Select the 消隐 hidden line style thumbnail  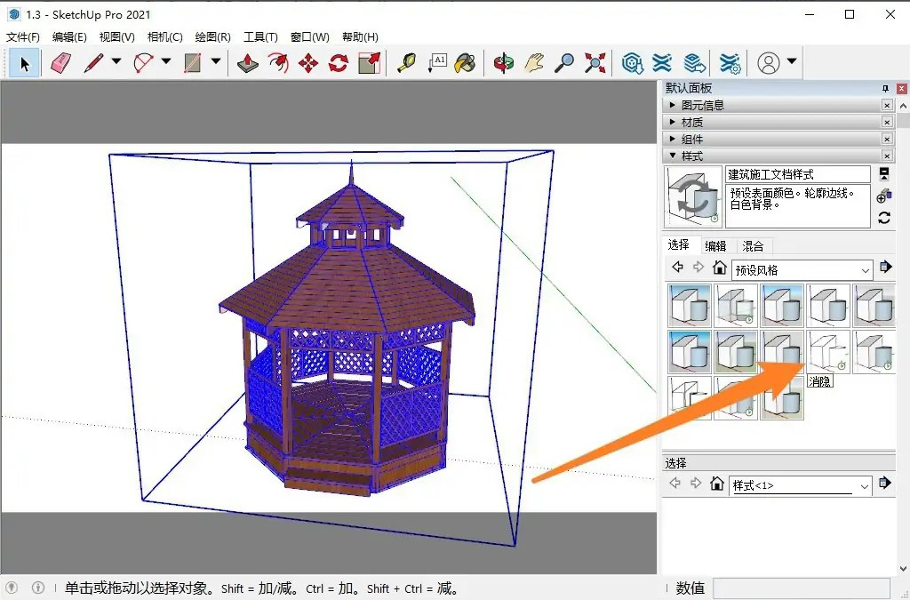click(827, 351)
